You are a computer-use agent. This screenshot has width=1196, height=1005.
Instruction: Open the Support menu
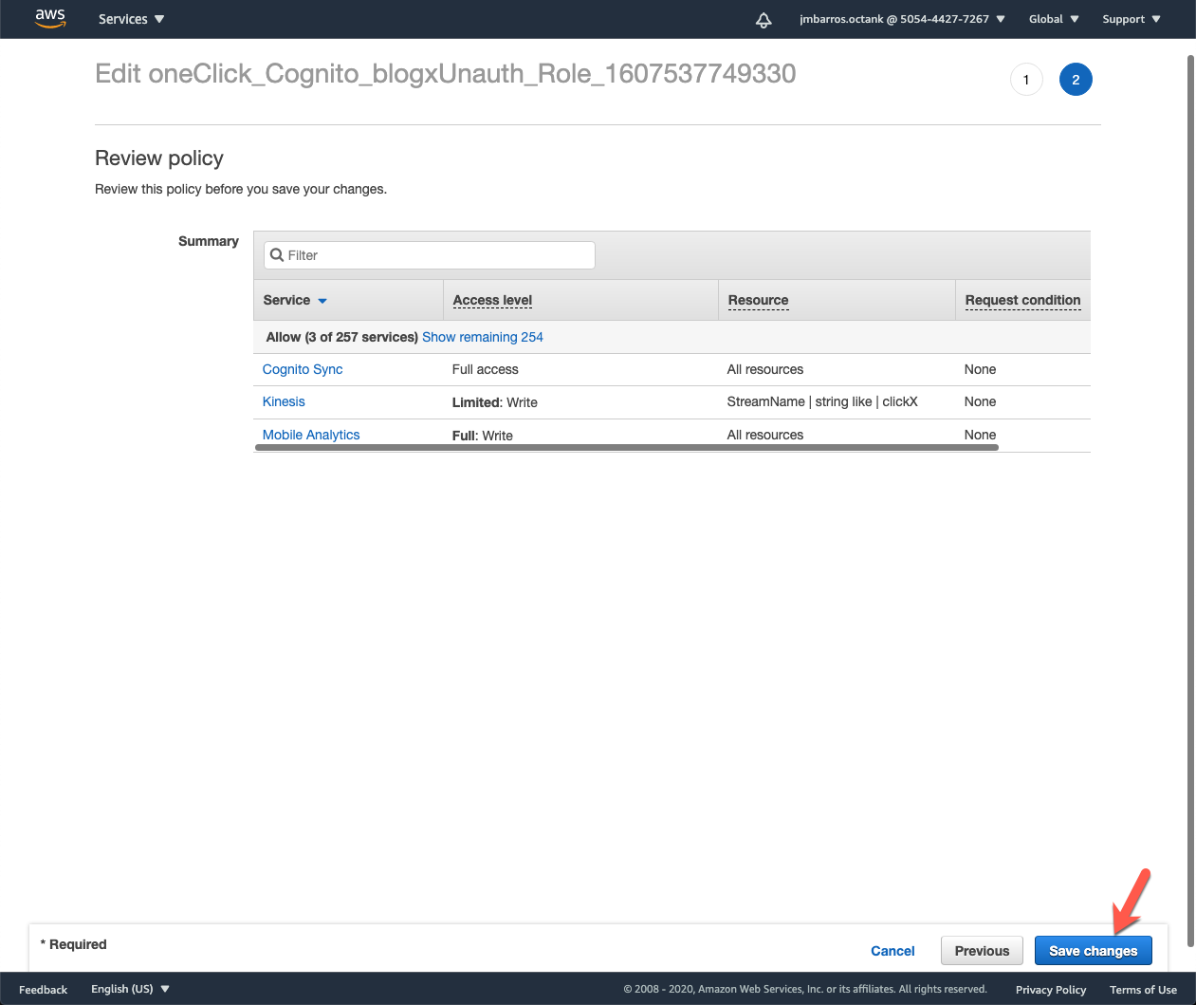[x=1132, y=19]
